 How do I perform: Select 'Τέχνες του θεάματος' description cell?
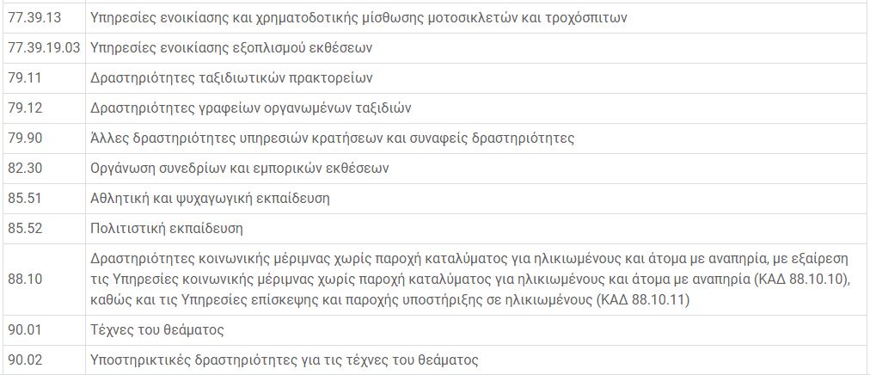coord(157,329)
